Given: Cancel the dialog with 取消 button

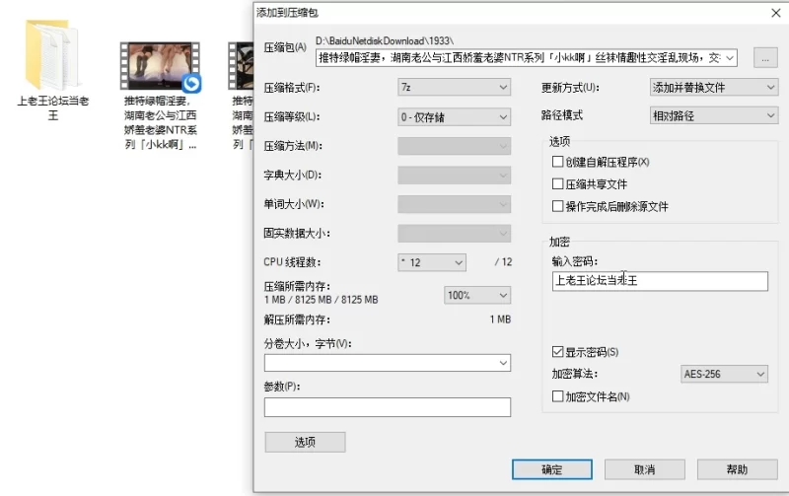Looking at the screenshot, I should (645, 469).
